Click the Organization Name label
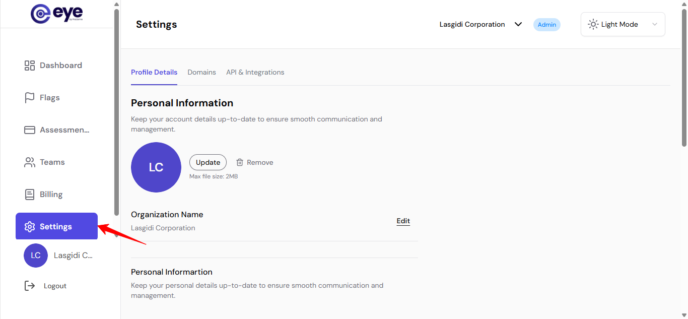 coord(167,214)
